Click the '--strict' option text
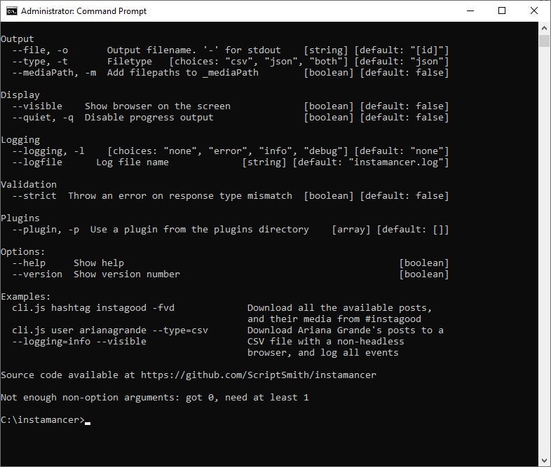The height and width of the screenshot is (467, 551). (x=34, y=196)
